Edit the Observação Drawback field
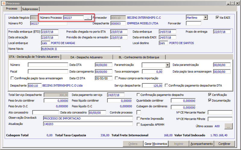Screen dimensions: 241x150 pos(88,118)
